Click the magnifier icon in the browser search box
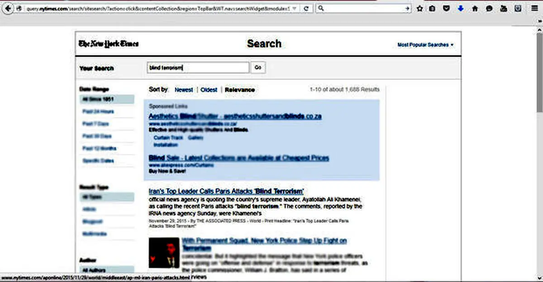The image size is (543, 282). pyautogui.click(x=321, y=9)
